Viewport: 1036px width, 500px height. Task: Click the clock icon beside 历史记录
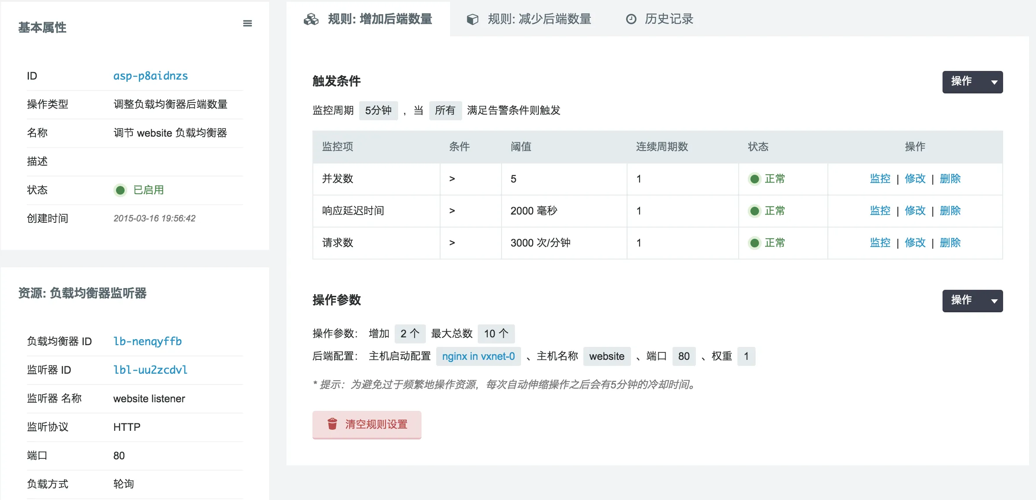coord(631,19)
